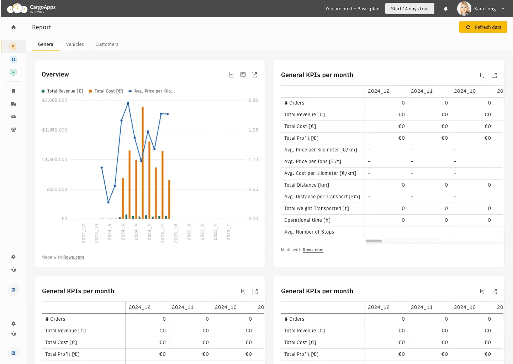This screenshot has height=364, width=513.
Task: Open comment icon on bottom-left General KPIs card
Action: [244, 291]
